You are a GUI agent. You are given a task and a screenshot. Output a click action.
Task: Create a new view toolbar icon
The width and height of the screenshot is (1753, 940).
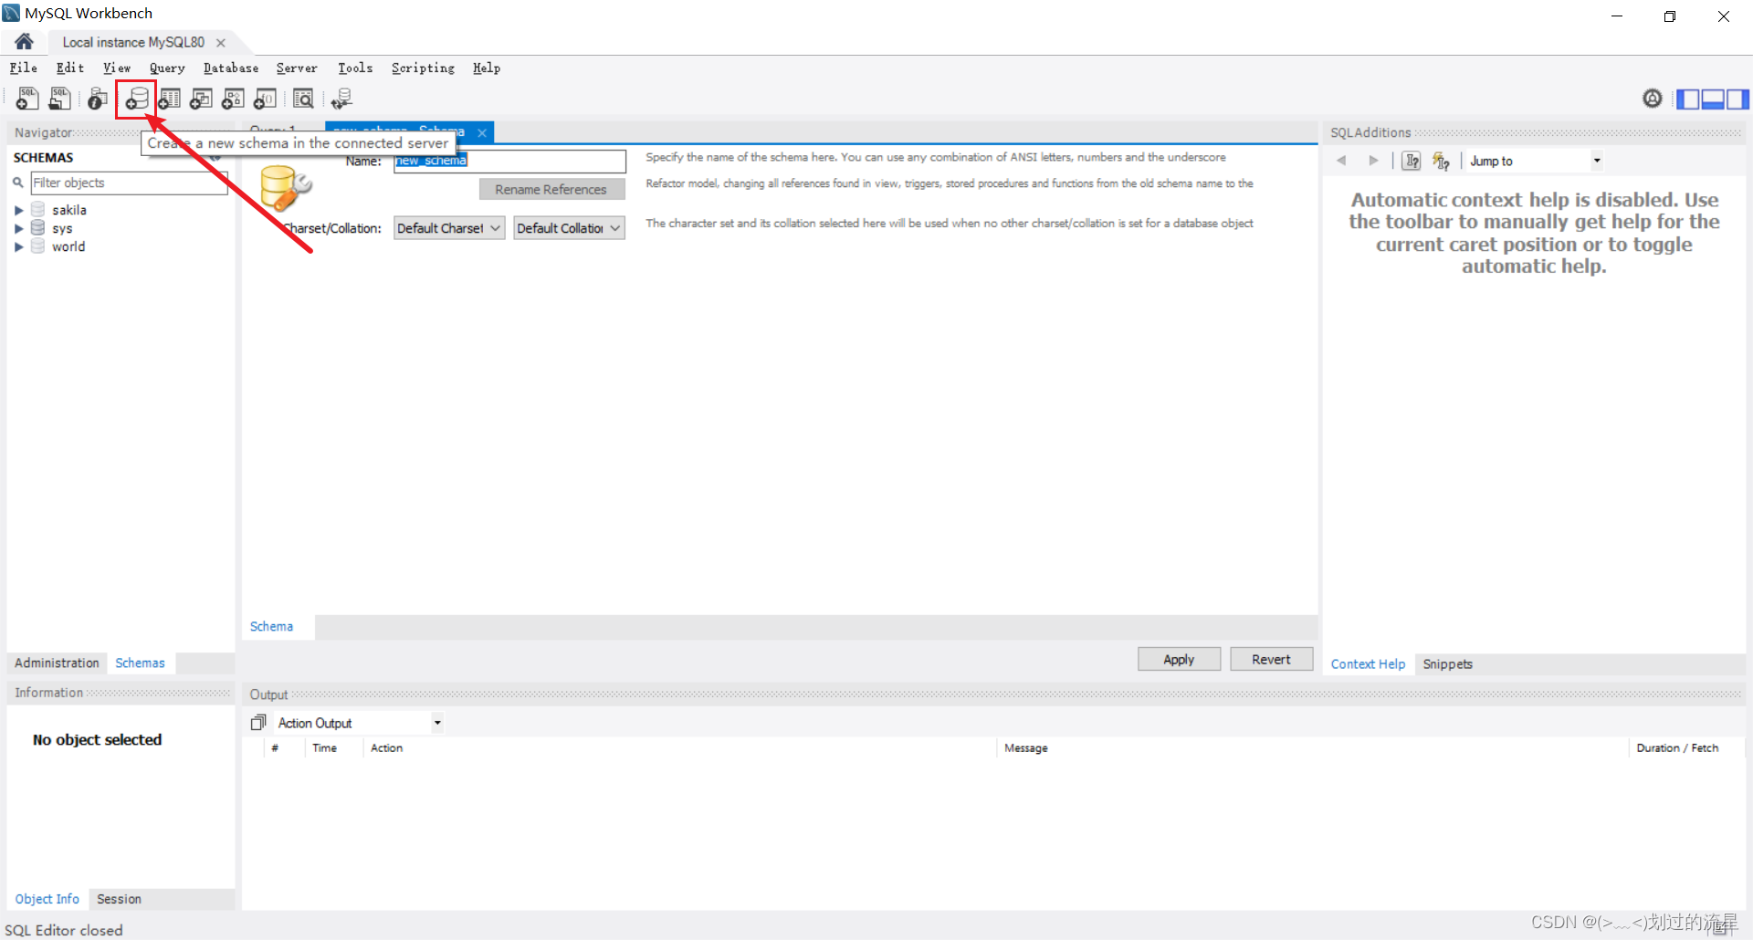click(201, 98)
